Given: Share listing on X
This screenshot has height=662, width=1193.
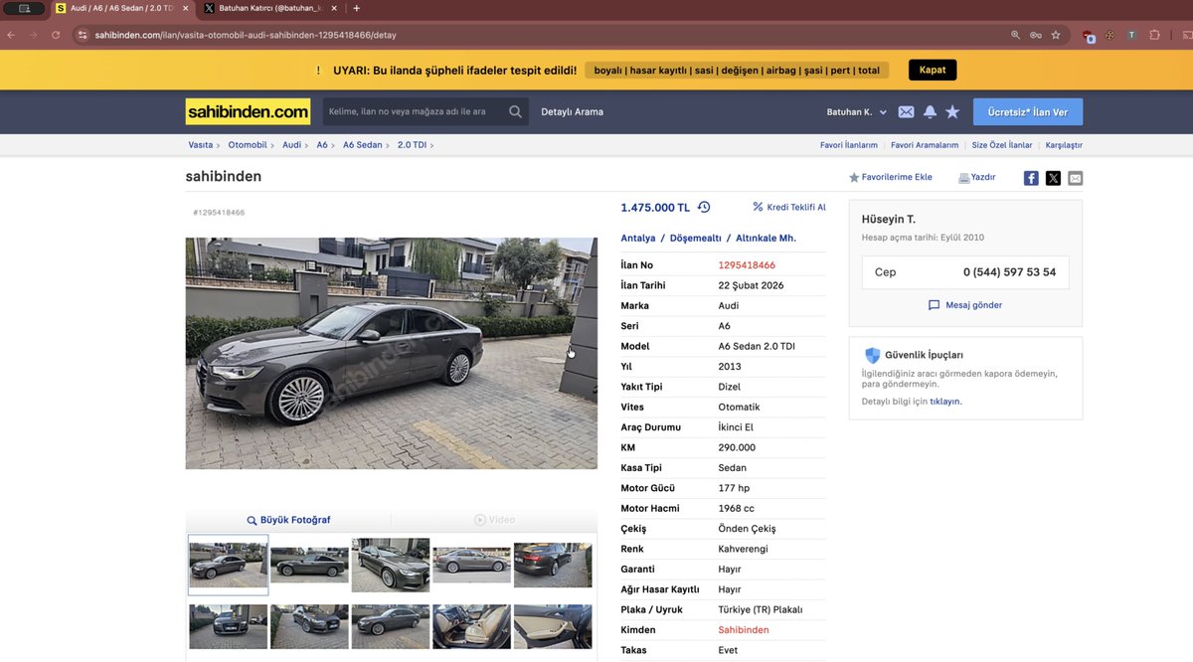Looking at the screenshot, I should pyautogui.click(x=1053, y=178).
